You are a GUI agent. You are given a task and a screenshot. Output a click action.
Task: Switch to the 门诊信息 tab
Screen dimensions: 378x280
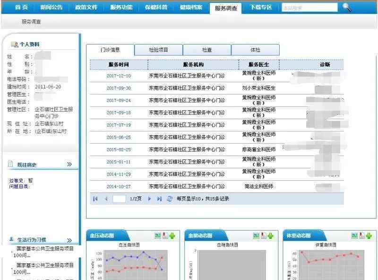[110, 50]
